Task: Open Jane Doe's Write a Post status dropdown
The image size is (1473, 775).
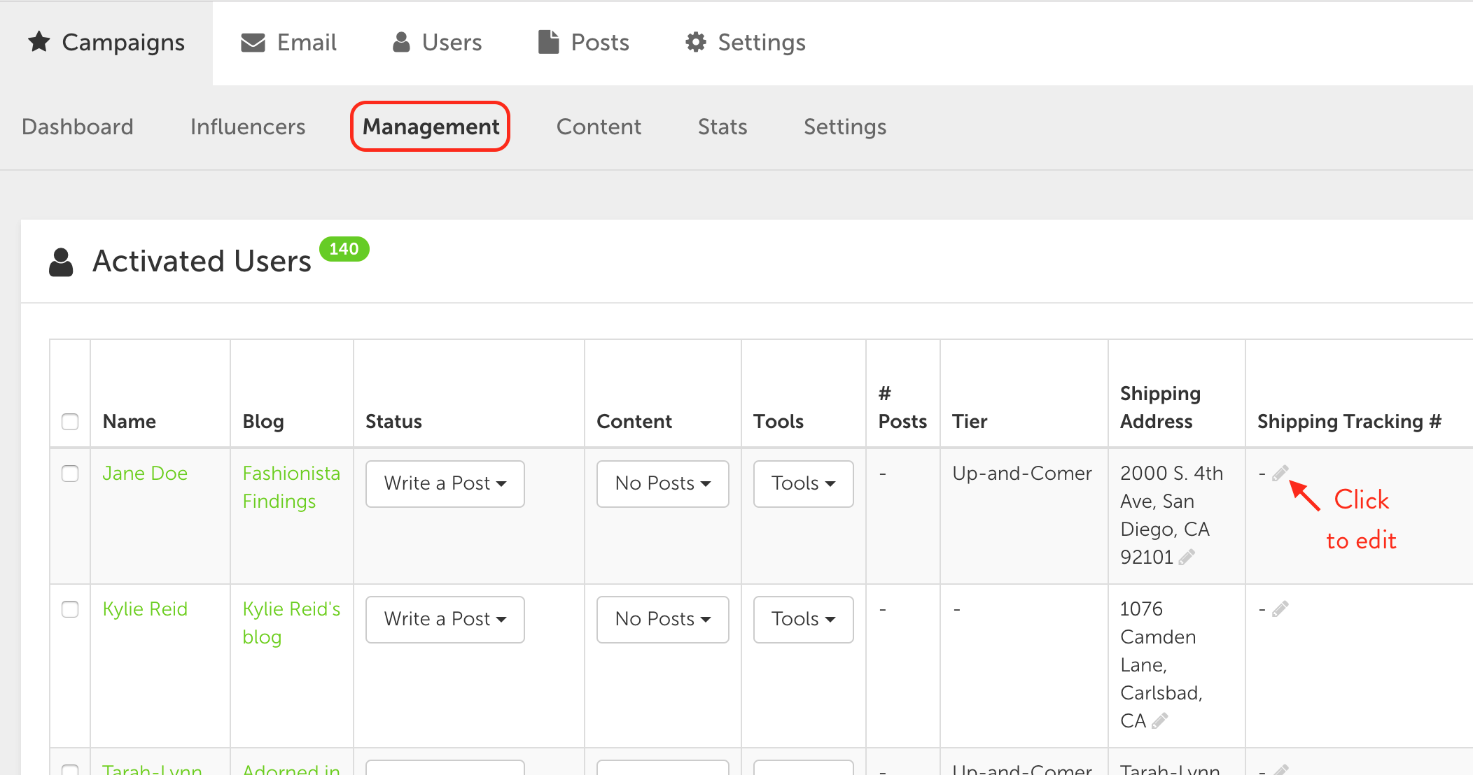Action: [445, 483]
